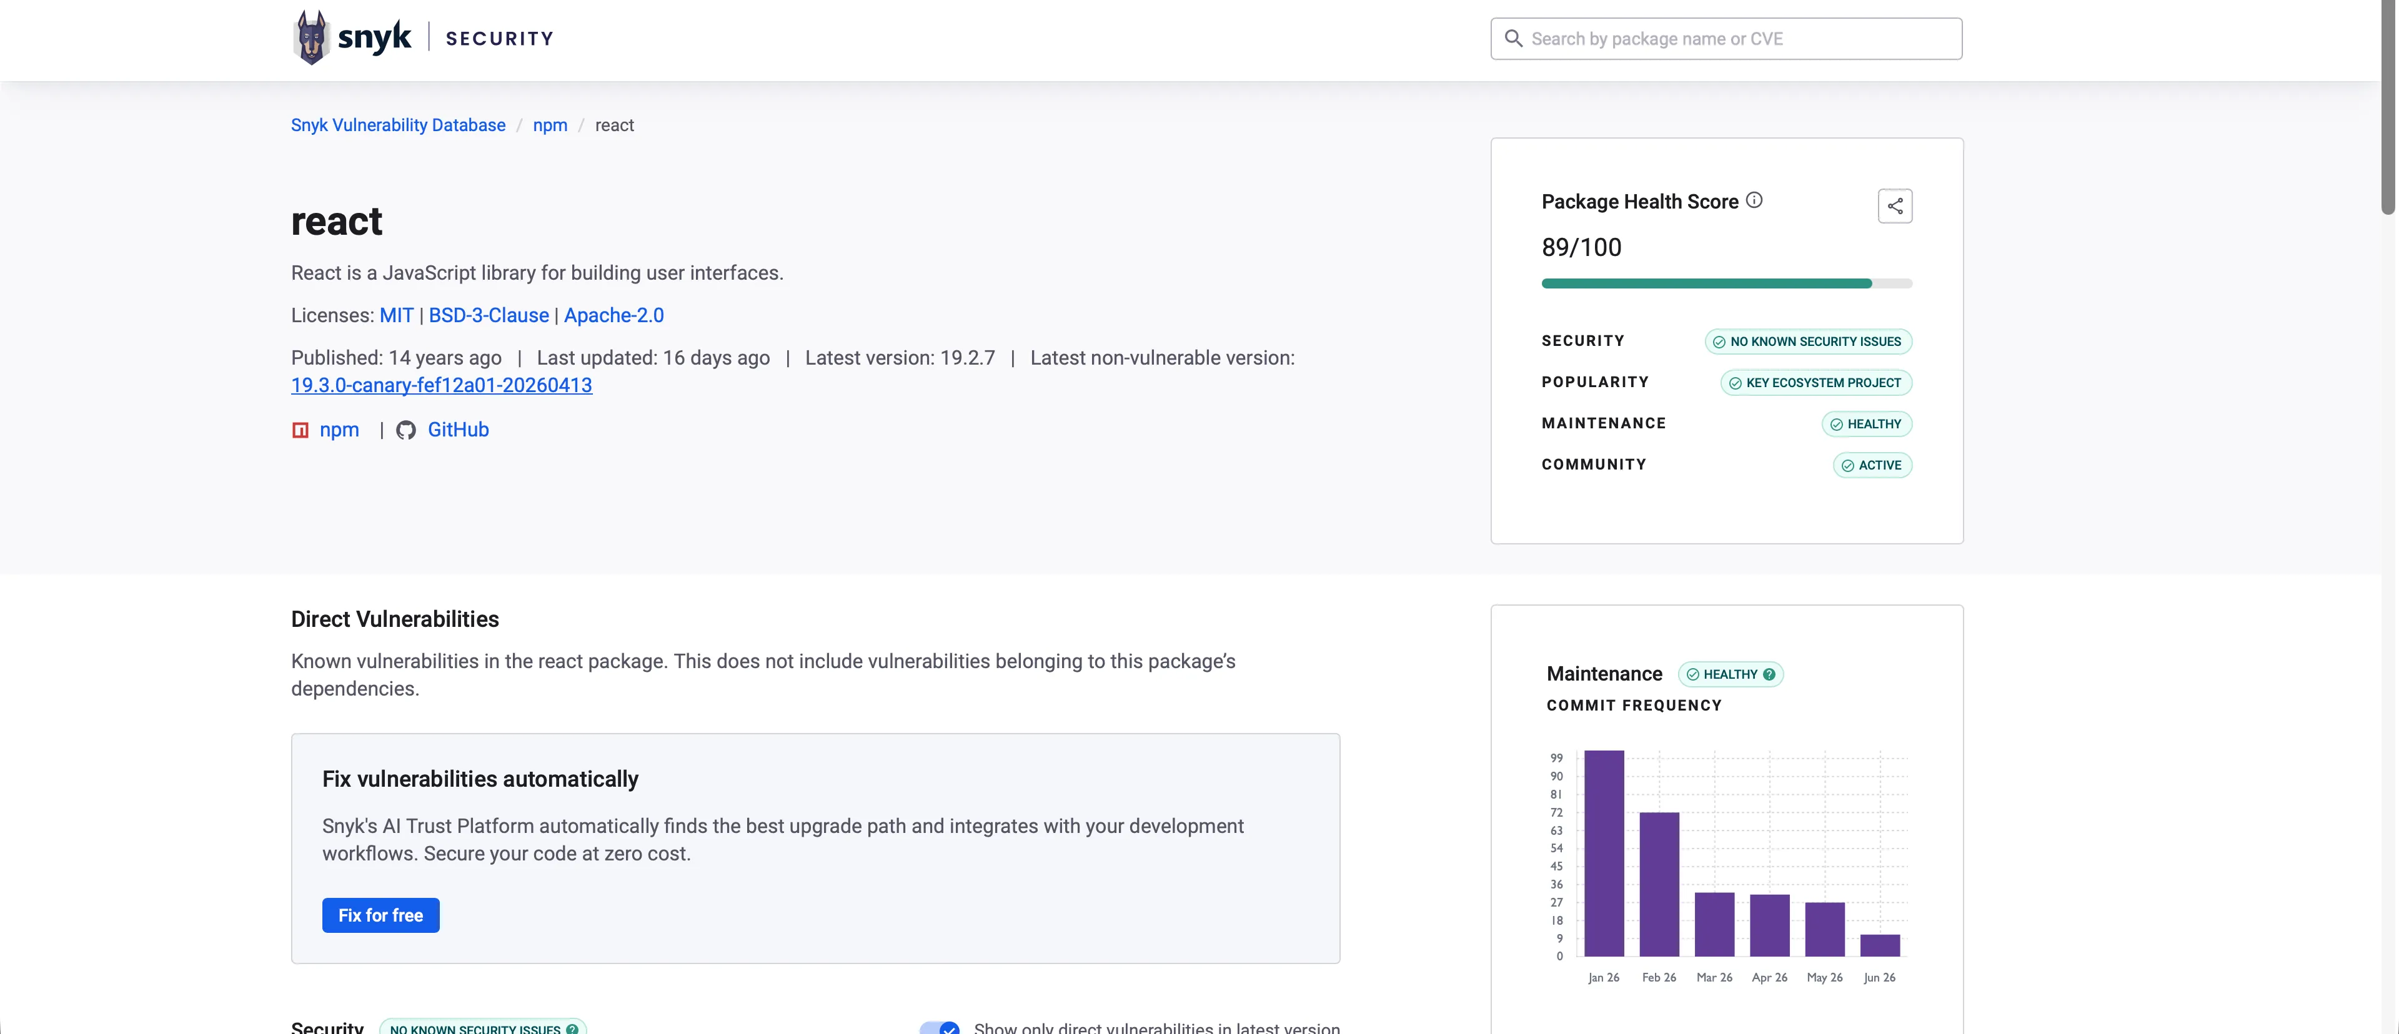Click the KEY ECOSYSTEM PROJECT checkmark icon
The width and height of the screenshot is (2399, 1034).
click(1734, 383)
